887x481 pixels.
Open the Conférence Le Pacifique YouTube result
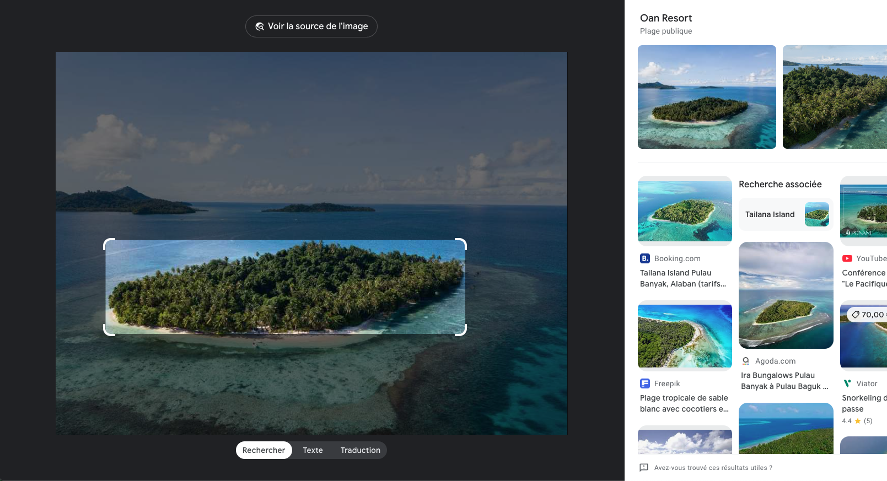pyautogui.click(x=864, y=278)
